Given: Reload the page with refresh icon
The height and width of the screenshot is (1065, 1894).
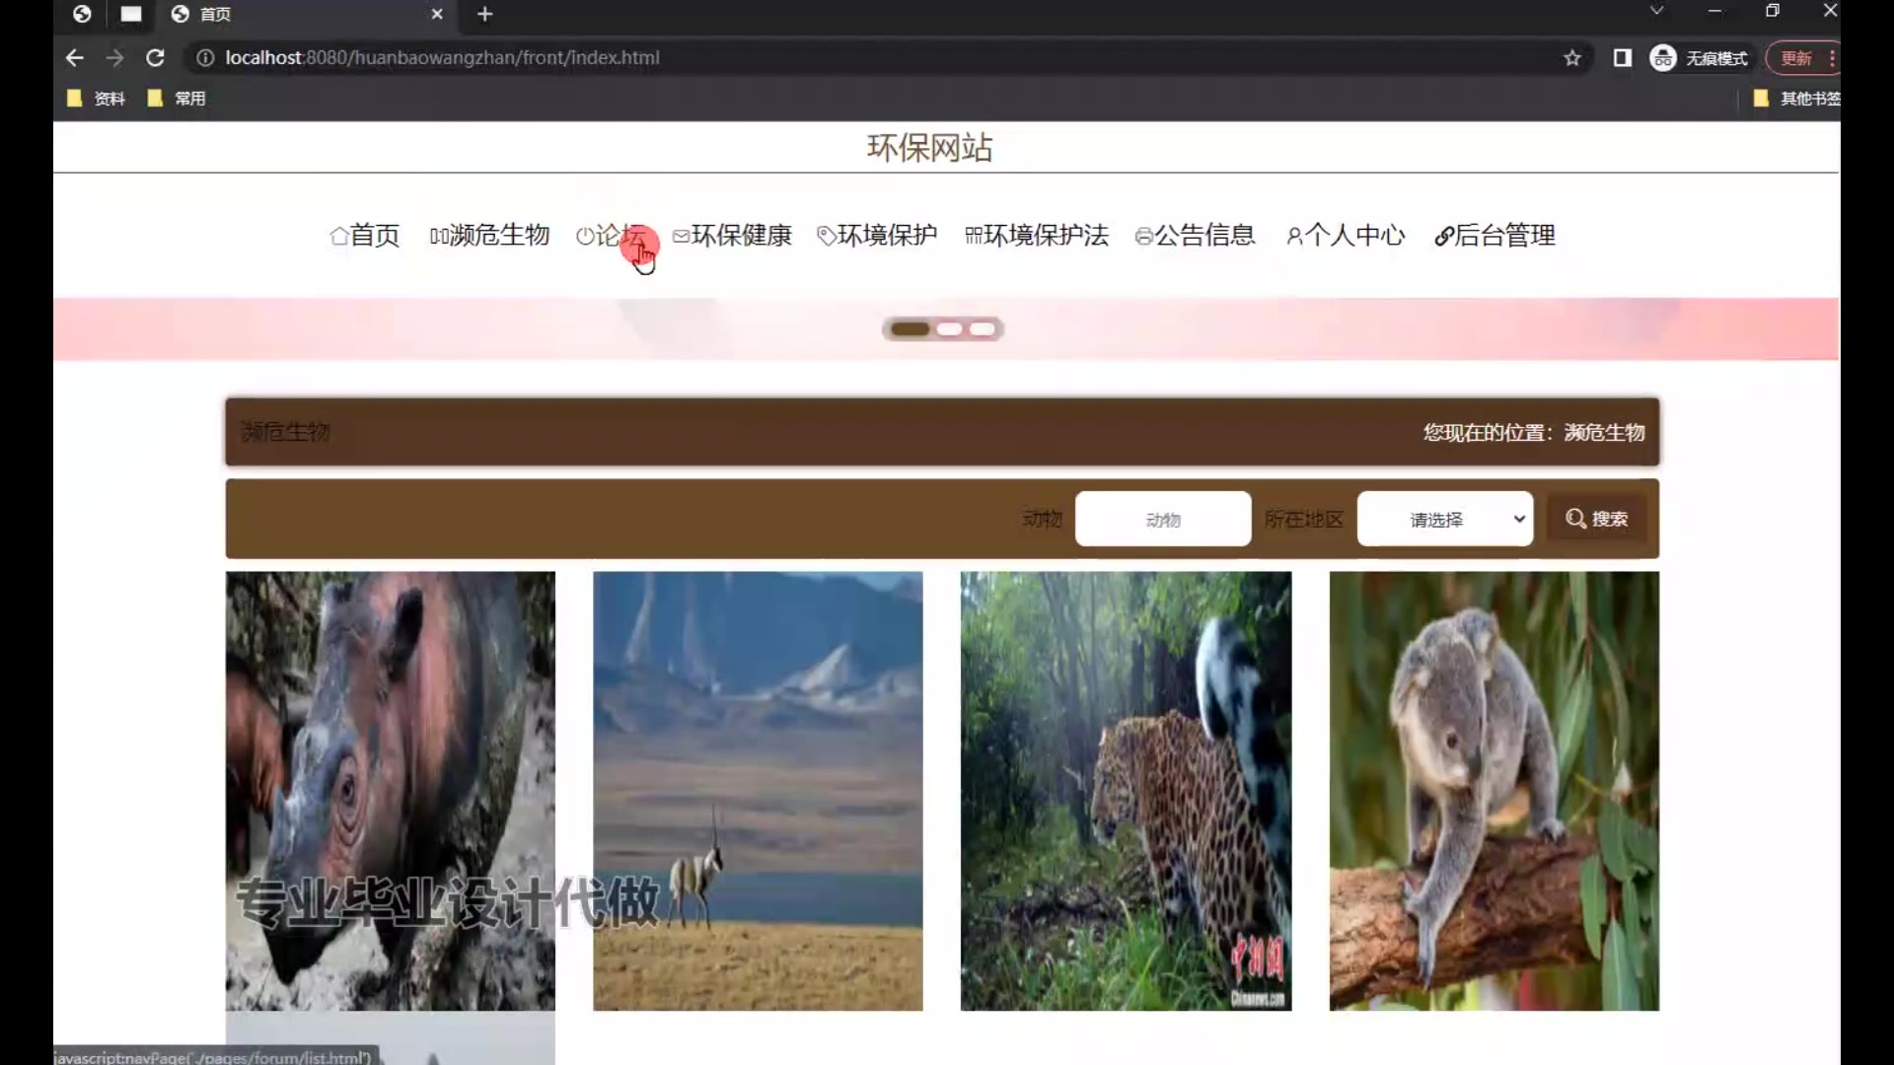Looking at the screenshot, I should 155,58.
